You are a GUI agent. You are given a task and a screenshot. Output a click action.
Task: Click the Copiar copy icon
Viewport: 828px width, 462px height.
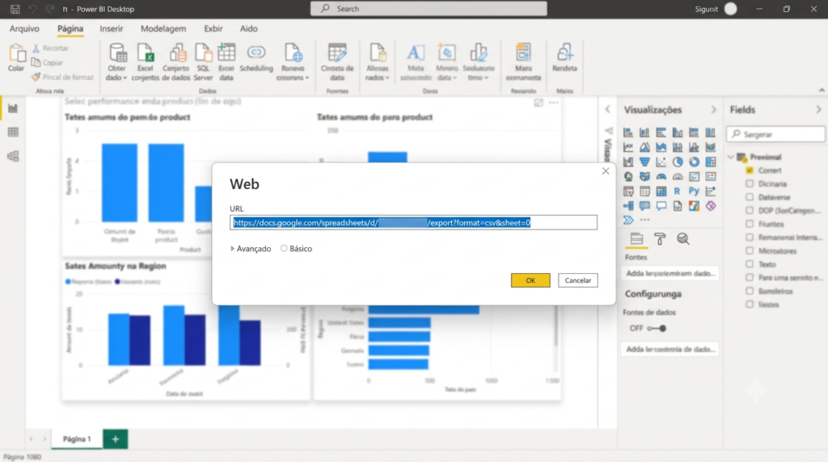pos(36,62)
